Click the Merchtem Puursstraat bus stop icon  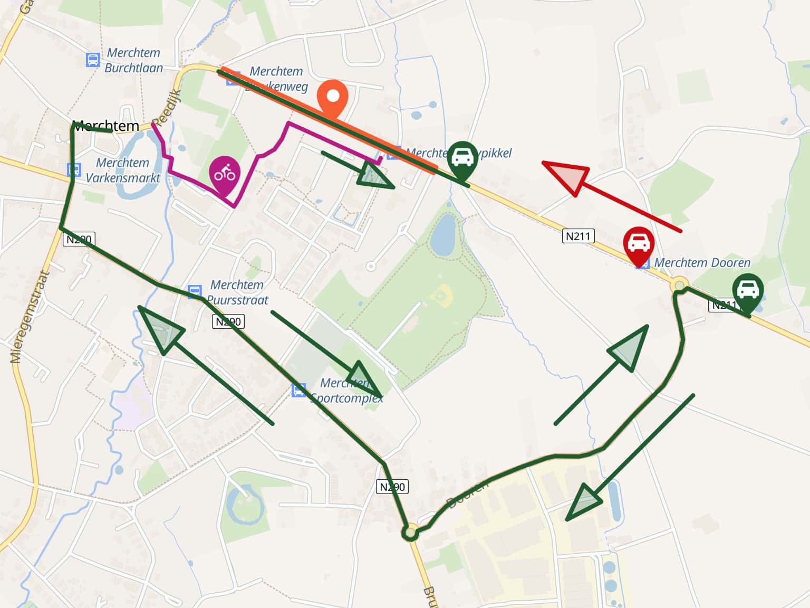(195, 291)
